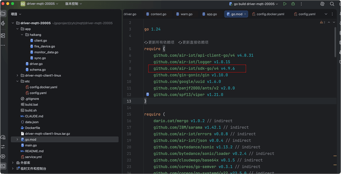Open search everywhere magnifier

click(332, 4)
